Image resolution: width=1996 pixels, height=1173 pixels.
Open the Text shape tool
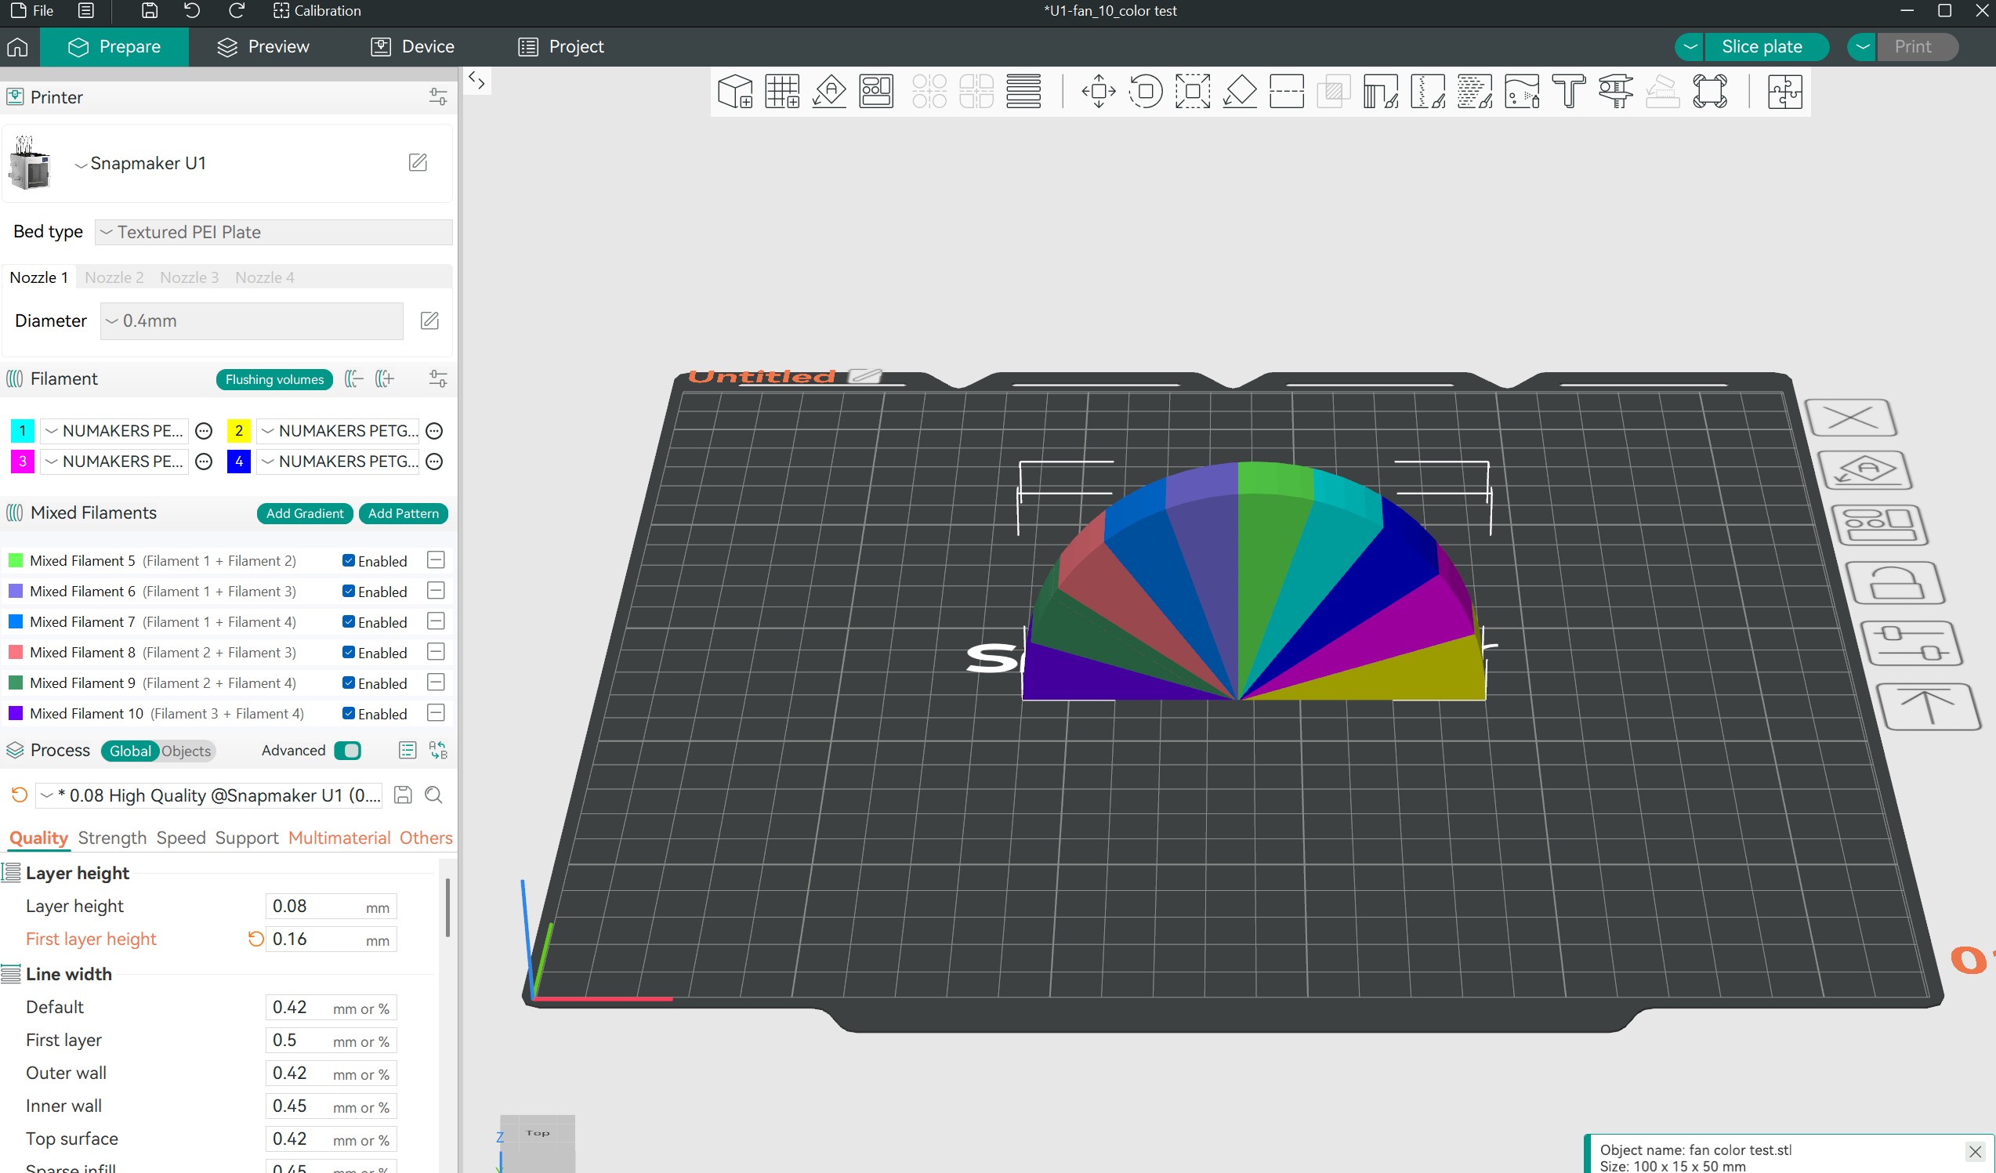[x=1568, y=91]
